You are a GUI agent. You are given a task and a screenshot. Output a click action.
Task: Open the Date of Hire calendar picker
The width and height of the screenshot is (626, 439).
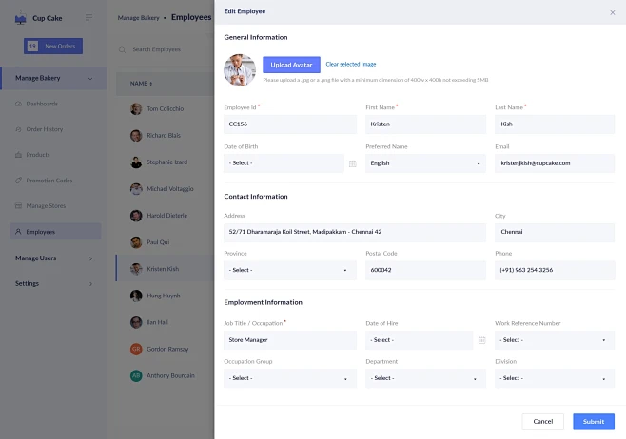(481, 340)
